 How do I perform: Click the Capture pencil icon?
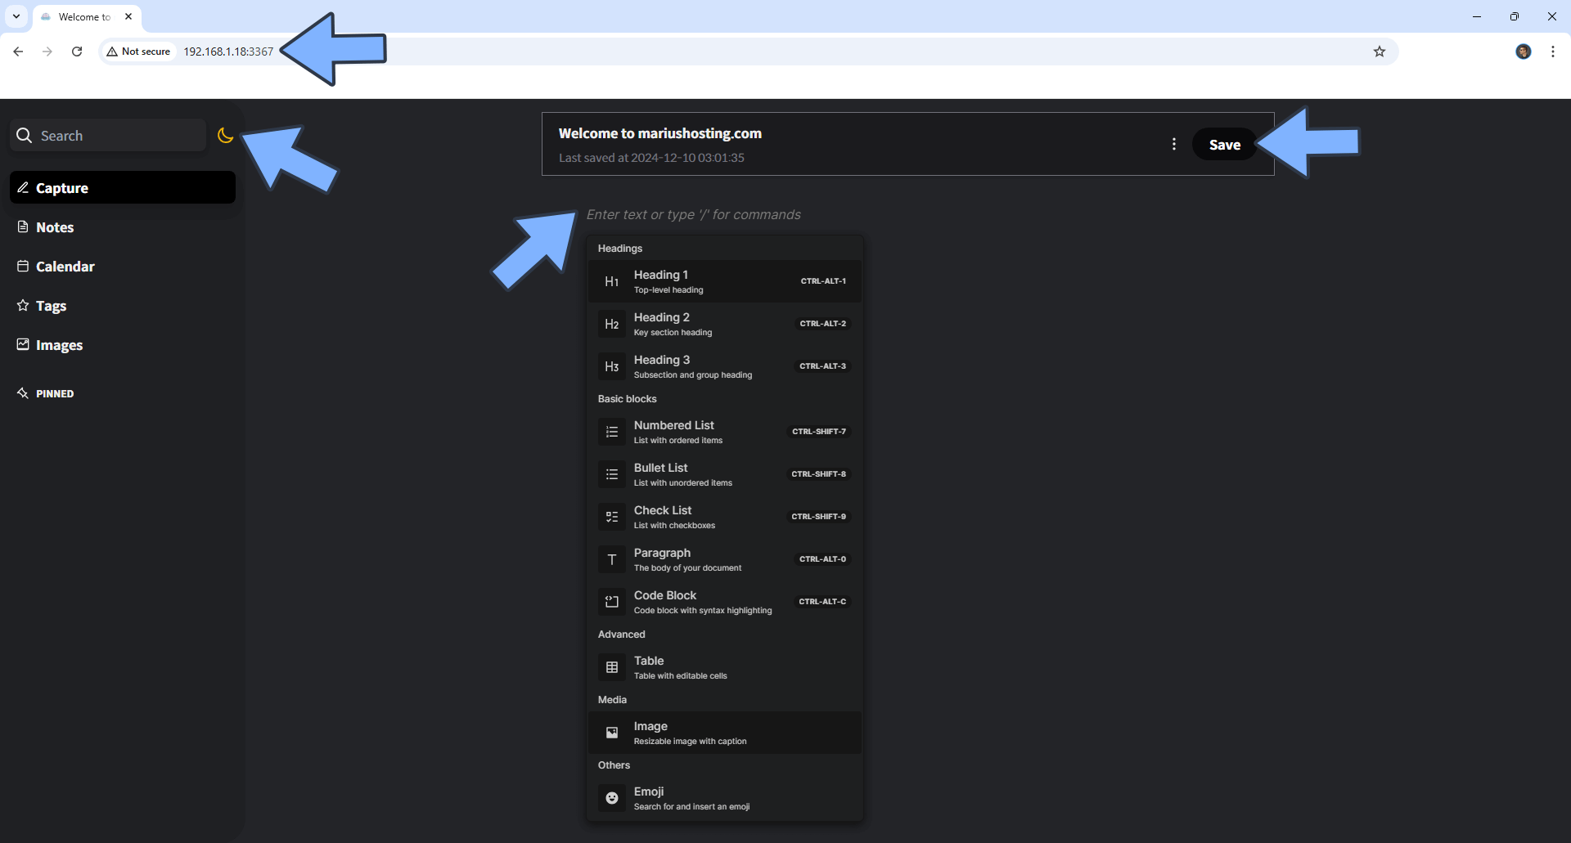click(x=23, y=187)
